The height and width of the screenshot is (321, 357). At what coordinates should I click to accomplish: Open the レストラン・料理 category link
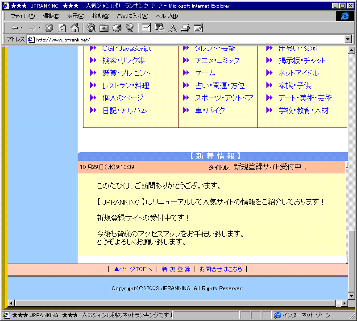(126, 86)
